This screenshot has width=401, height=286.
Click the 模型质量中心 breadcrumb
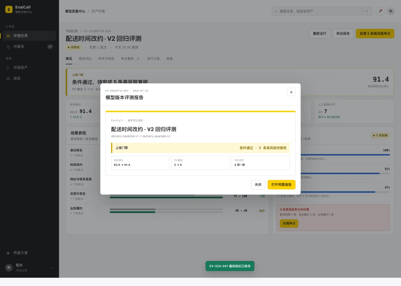coord(75,11)
